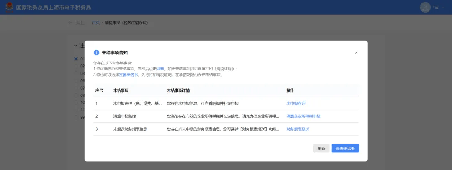Open the 首页 breadcrumb link
The width and height of the screenshot is (452, 170).
coord(96,23)
